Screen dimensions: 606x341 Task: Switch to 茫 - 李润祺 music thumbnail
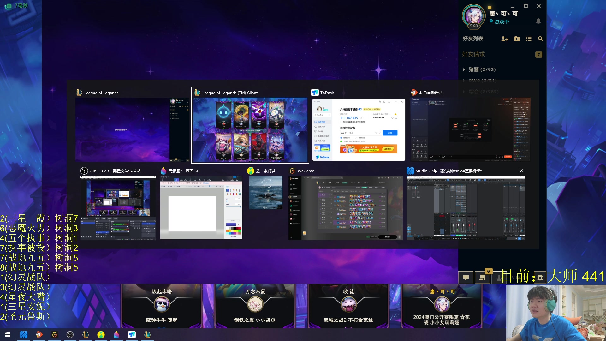pos(266,193)
